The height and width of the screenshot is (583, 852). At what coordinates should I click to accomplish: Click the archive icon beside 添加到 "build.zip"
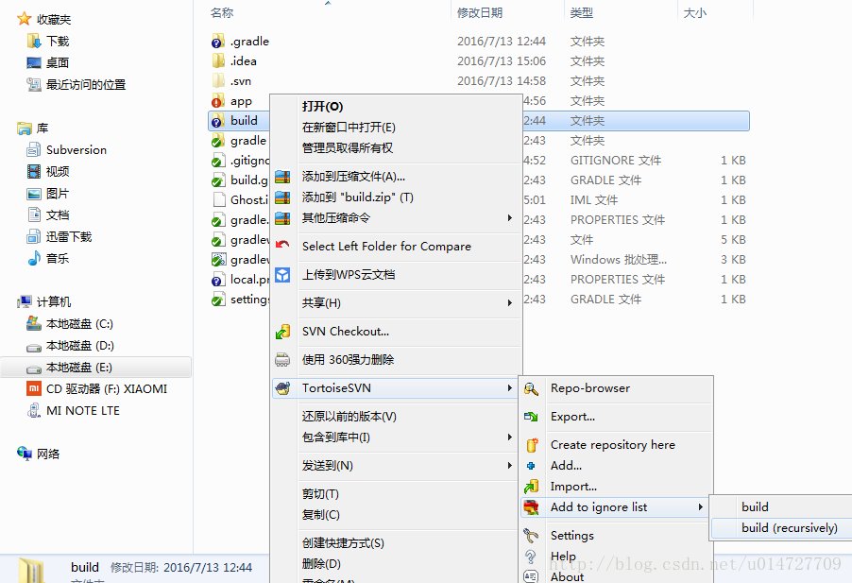[282, 197]
